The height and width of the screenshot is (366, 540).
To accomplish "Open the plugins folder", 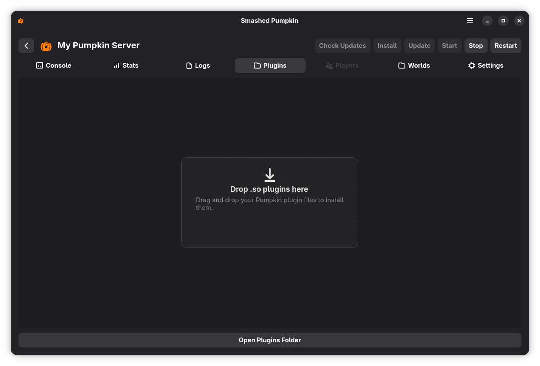I will [x=270, y=340].
